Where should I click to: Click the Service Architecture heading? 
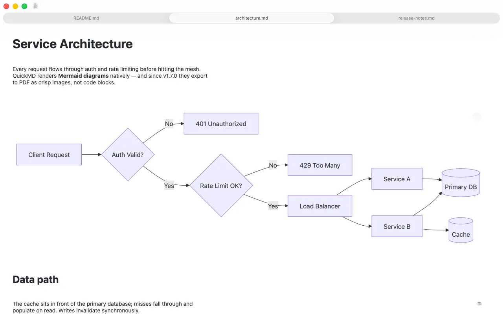click(73, 44)
